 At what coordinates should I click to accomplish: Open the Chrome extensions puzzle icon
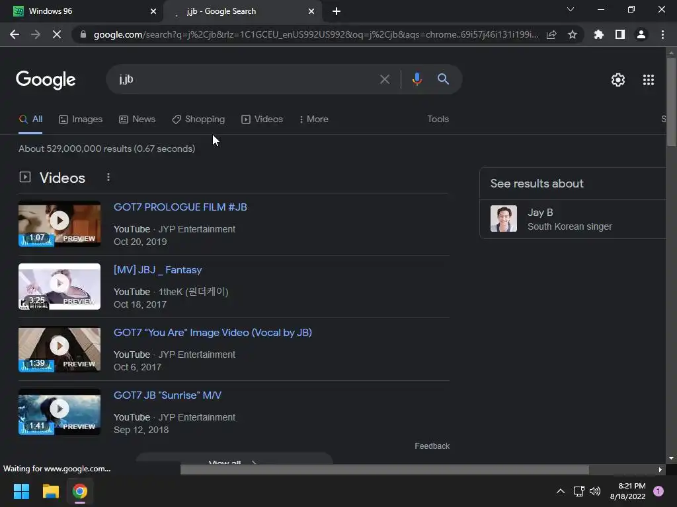599,34
